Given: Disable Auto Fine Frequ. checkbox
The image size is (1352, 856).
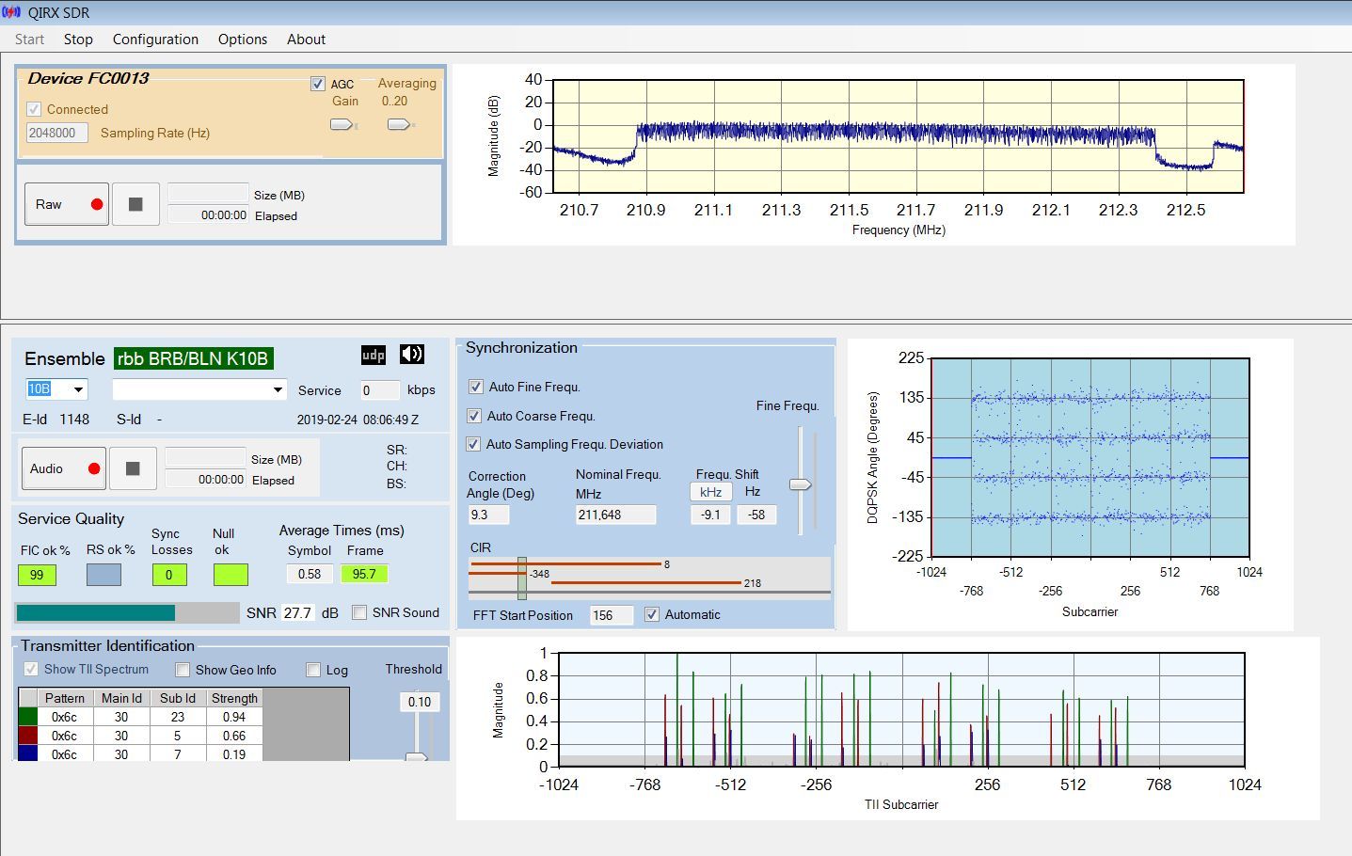Looking at the screenshot, I should [475, 387].
